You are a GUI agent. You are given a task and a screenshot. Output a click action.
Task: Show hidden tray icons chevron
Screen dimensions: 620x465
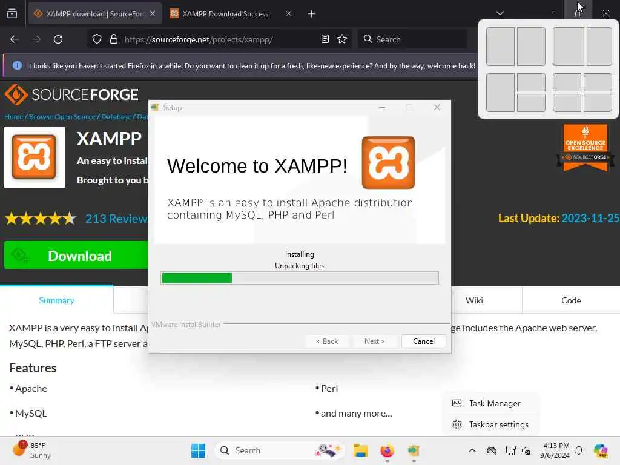(472, 450)
